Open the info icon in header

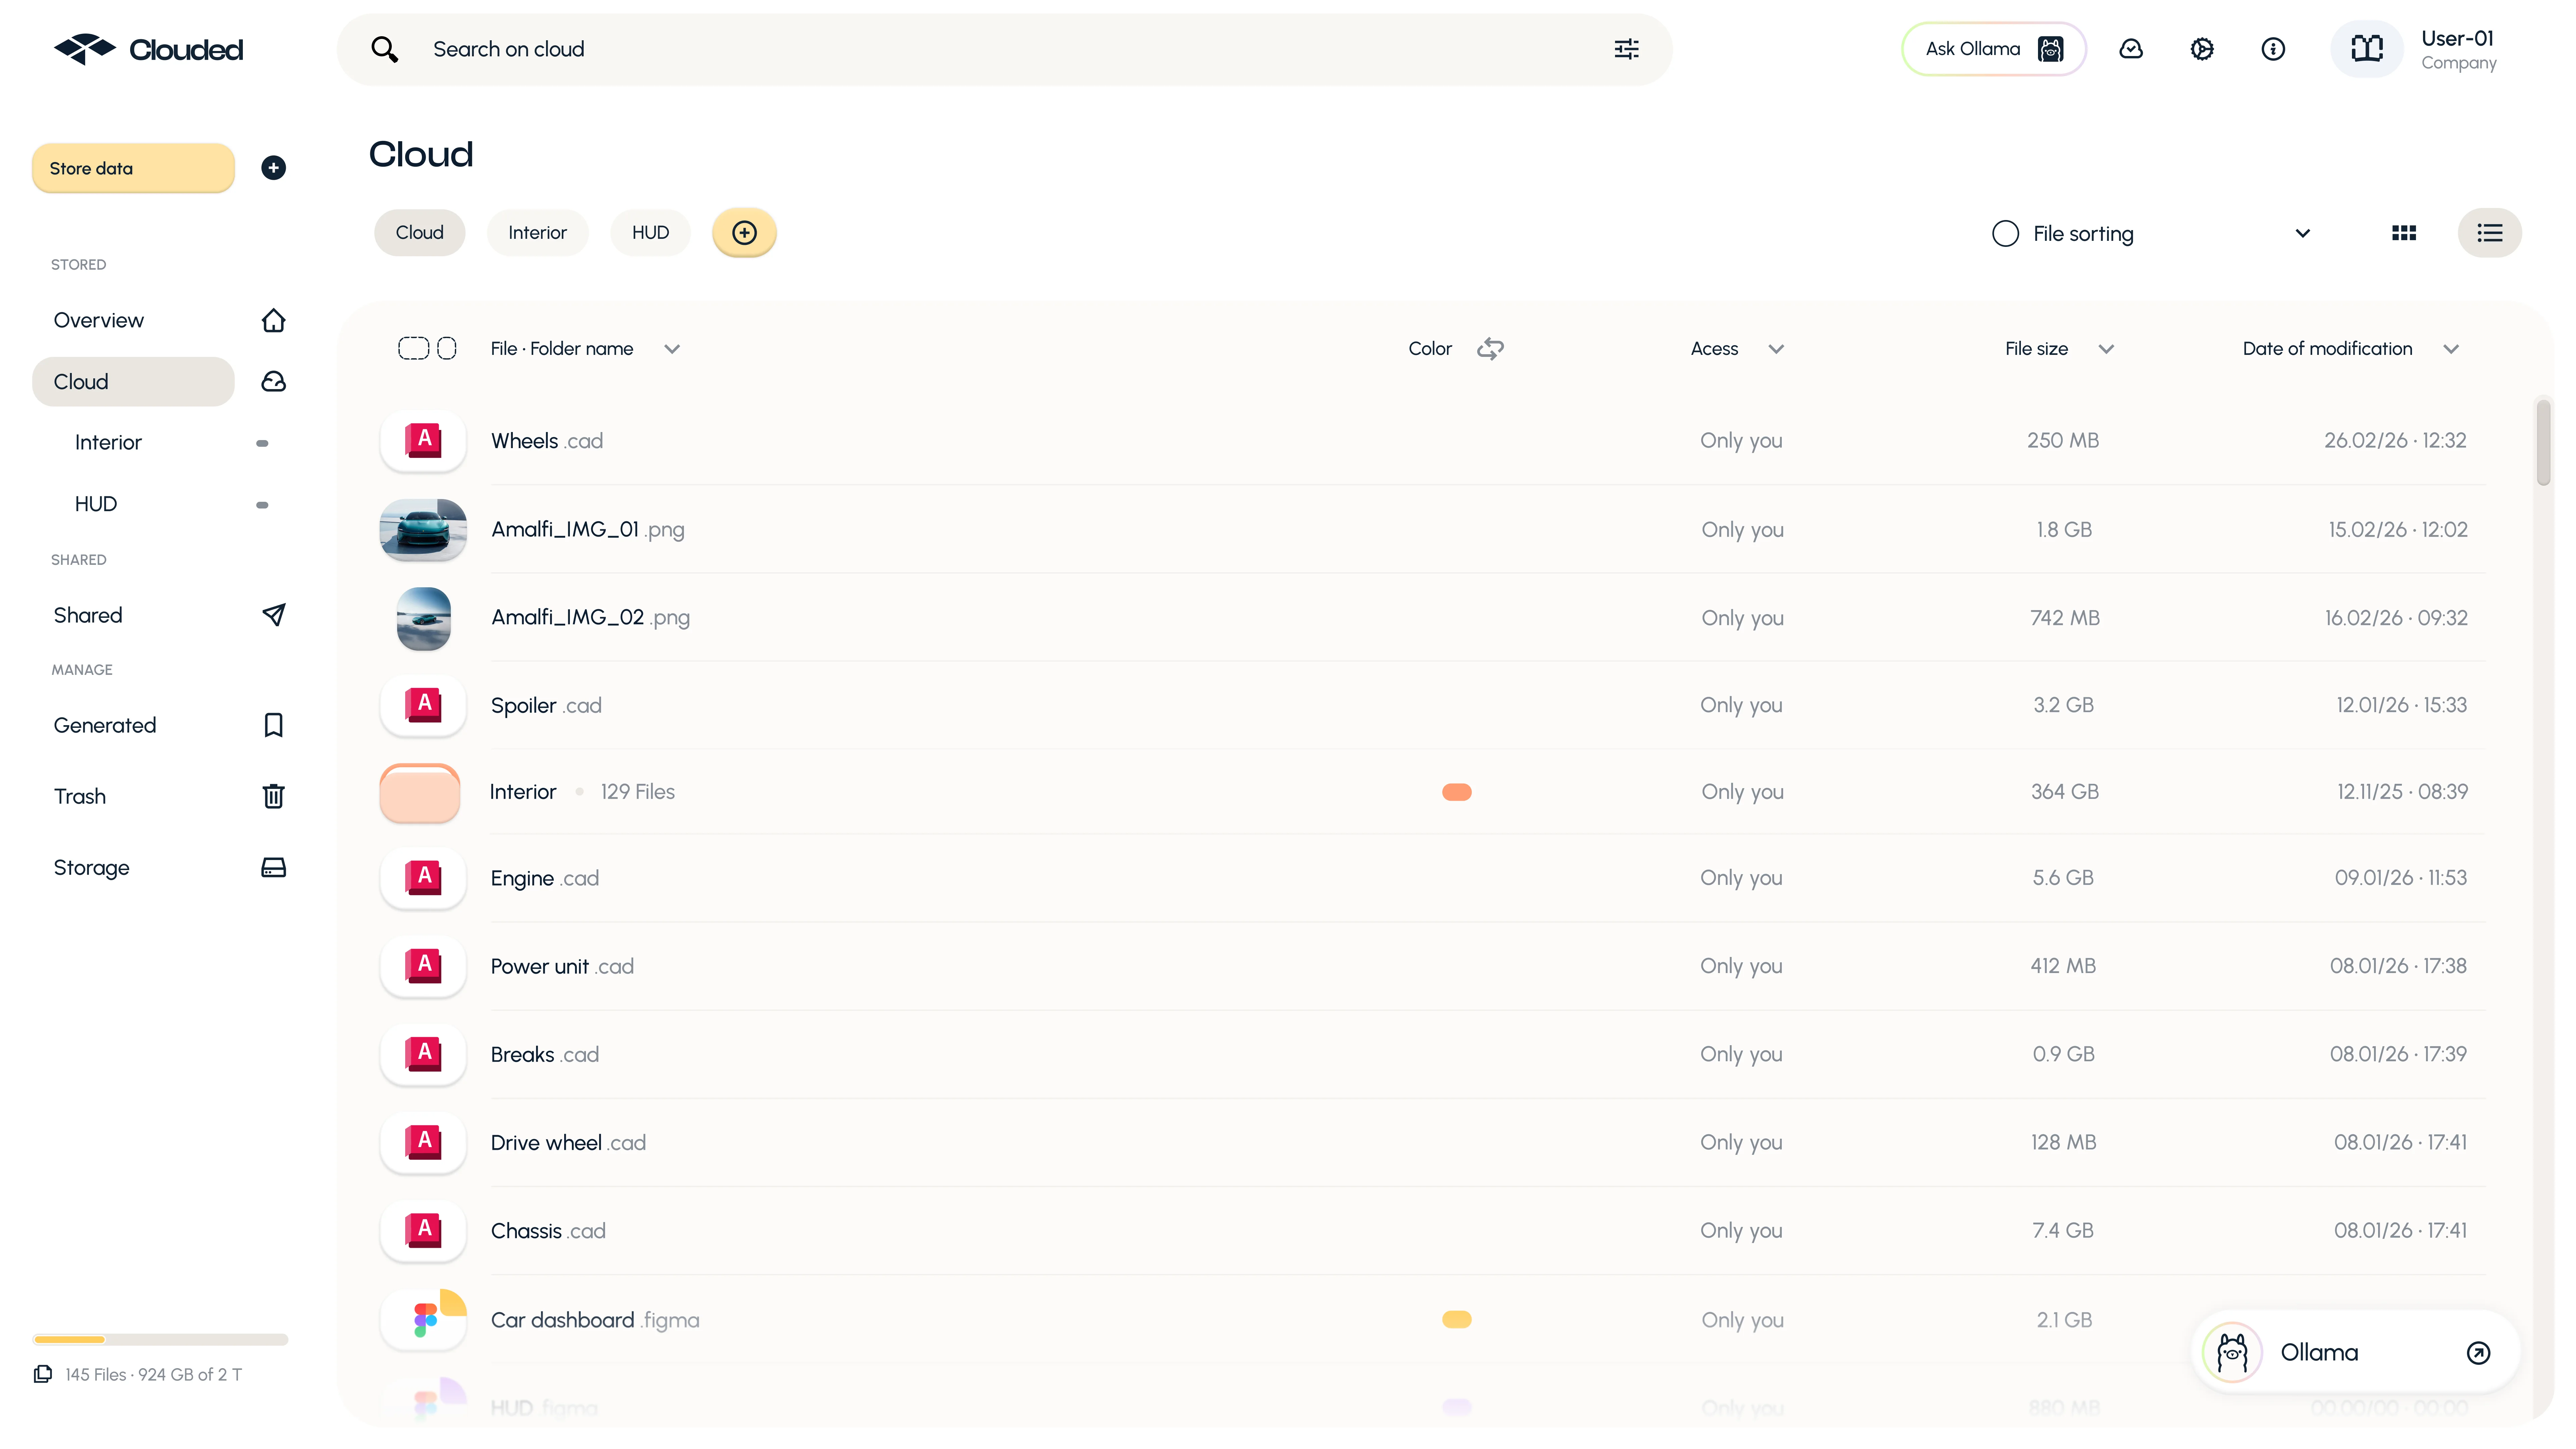click(x=2273, y=49)
